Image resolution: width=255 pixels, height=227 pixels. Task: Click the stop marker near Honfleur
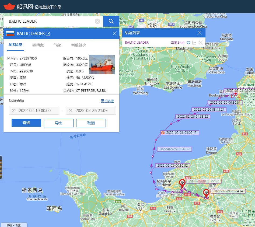[182, 183]
